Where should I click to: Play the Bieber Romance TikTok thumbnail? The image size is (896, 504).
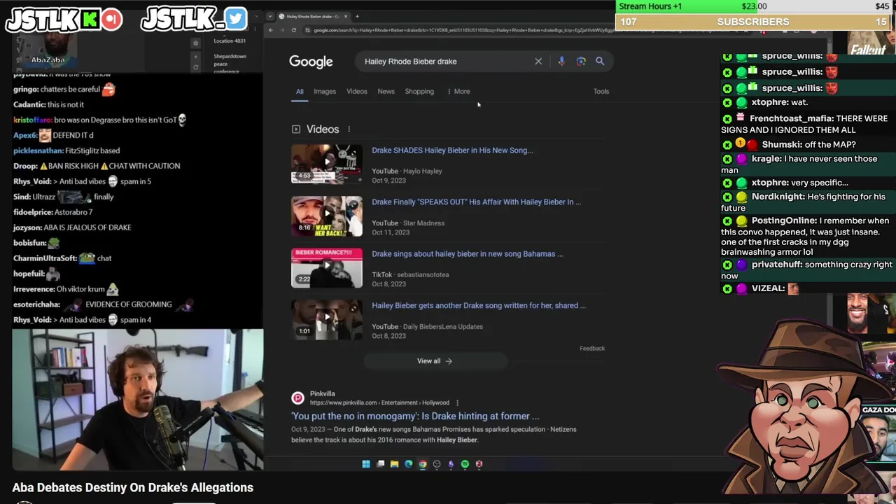327,267
